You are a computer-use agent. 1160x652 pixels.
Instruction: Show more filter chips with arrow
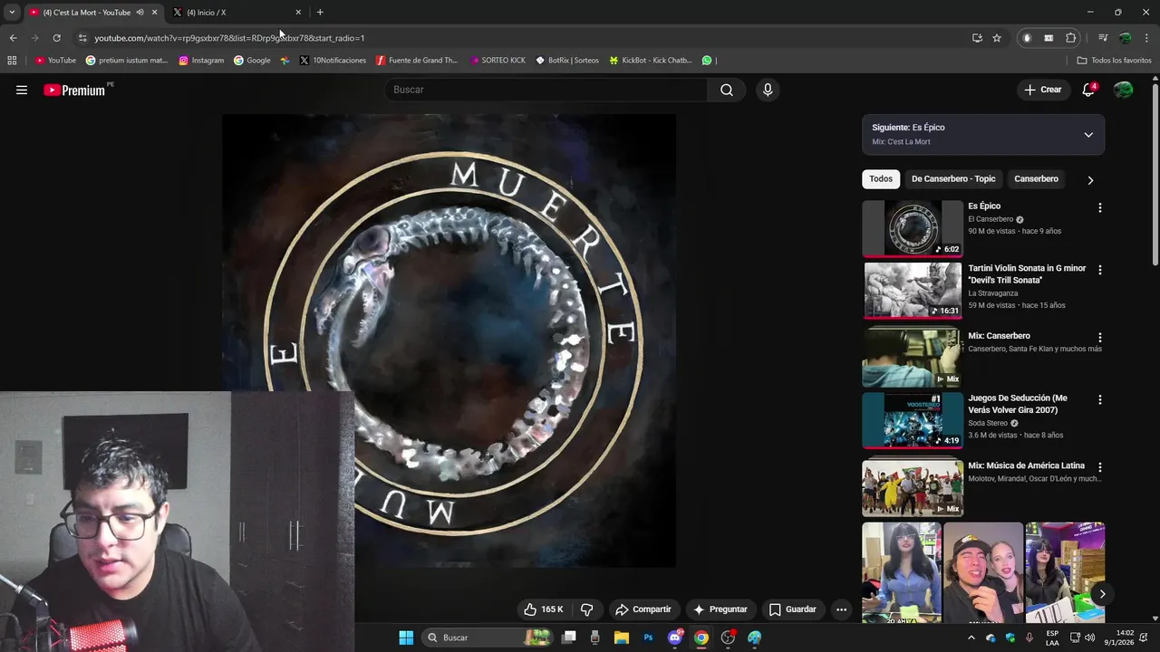pyautogui.click(x=1090, y=180)
